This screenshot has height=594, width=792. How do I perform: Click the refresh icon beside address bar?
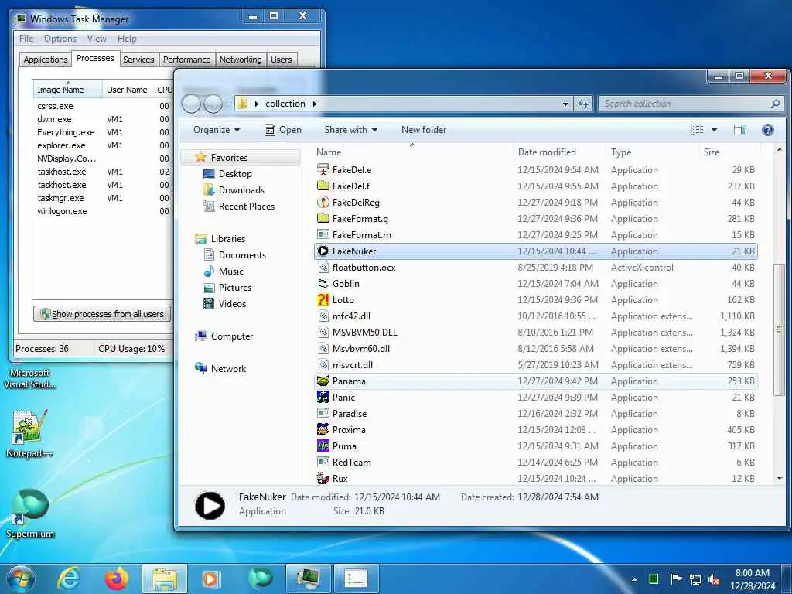[583, 104]
